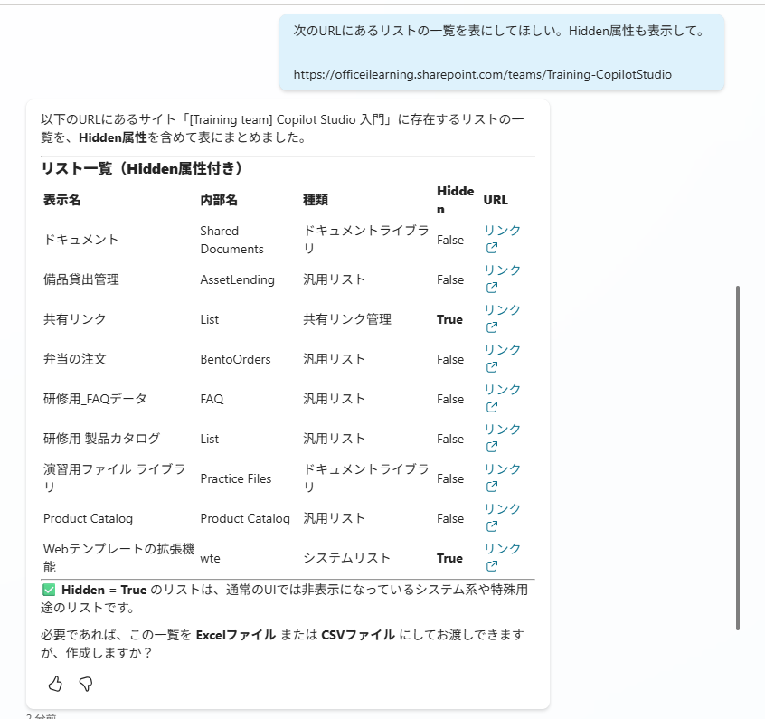This screenshot has height=719, width=765.
Task: Click external link icon in 弁当の注文 row
Action: pos(492,367)
